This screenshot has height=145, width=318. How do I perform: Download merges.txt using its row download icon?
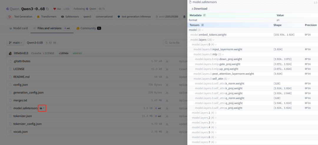click(167, 101)
